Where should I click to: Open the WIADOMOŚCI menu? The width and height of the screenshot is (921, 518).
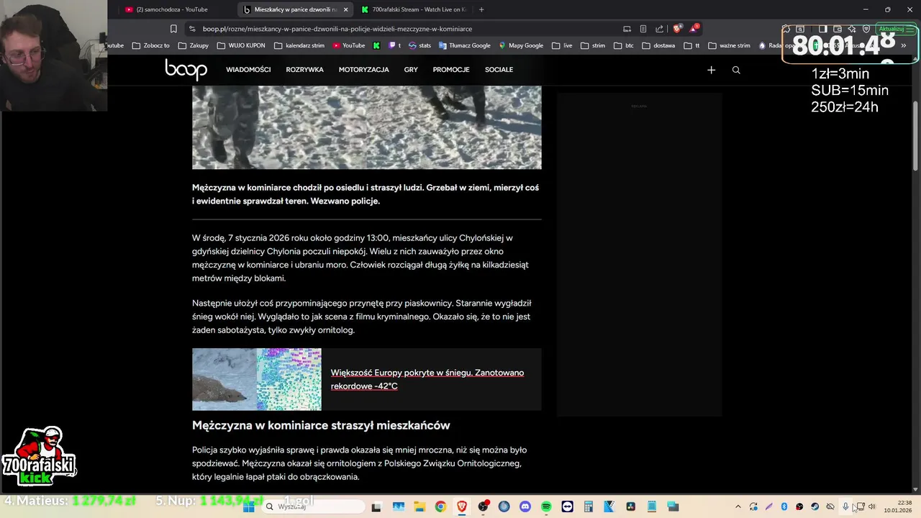pos(248,70)
